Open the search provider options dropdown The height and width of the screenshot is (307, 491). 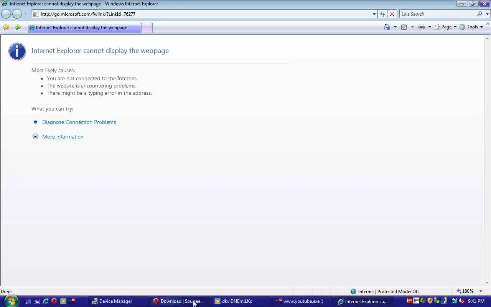click(x=488, y=14)
